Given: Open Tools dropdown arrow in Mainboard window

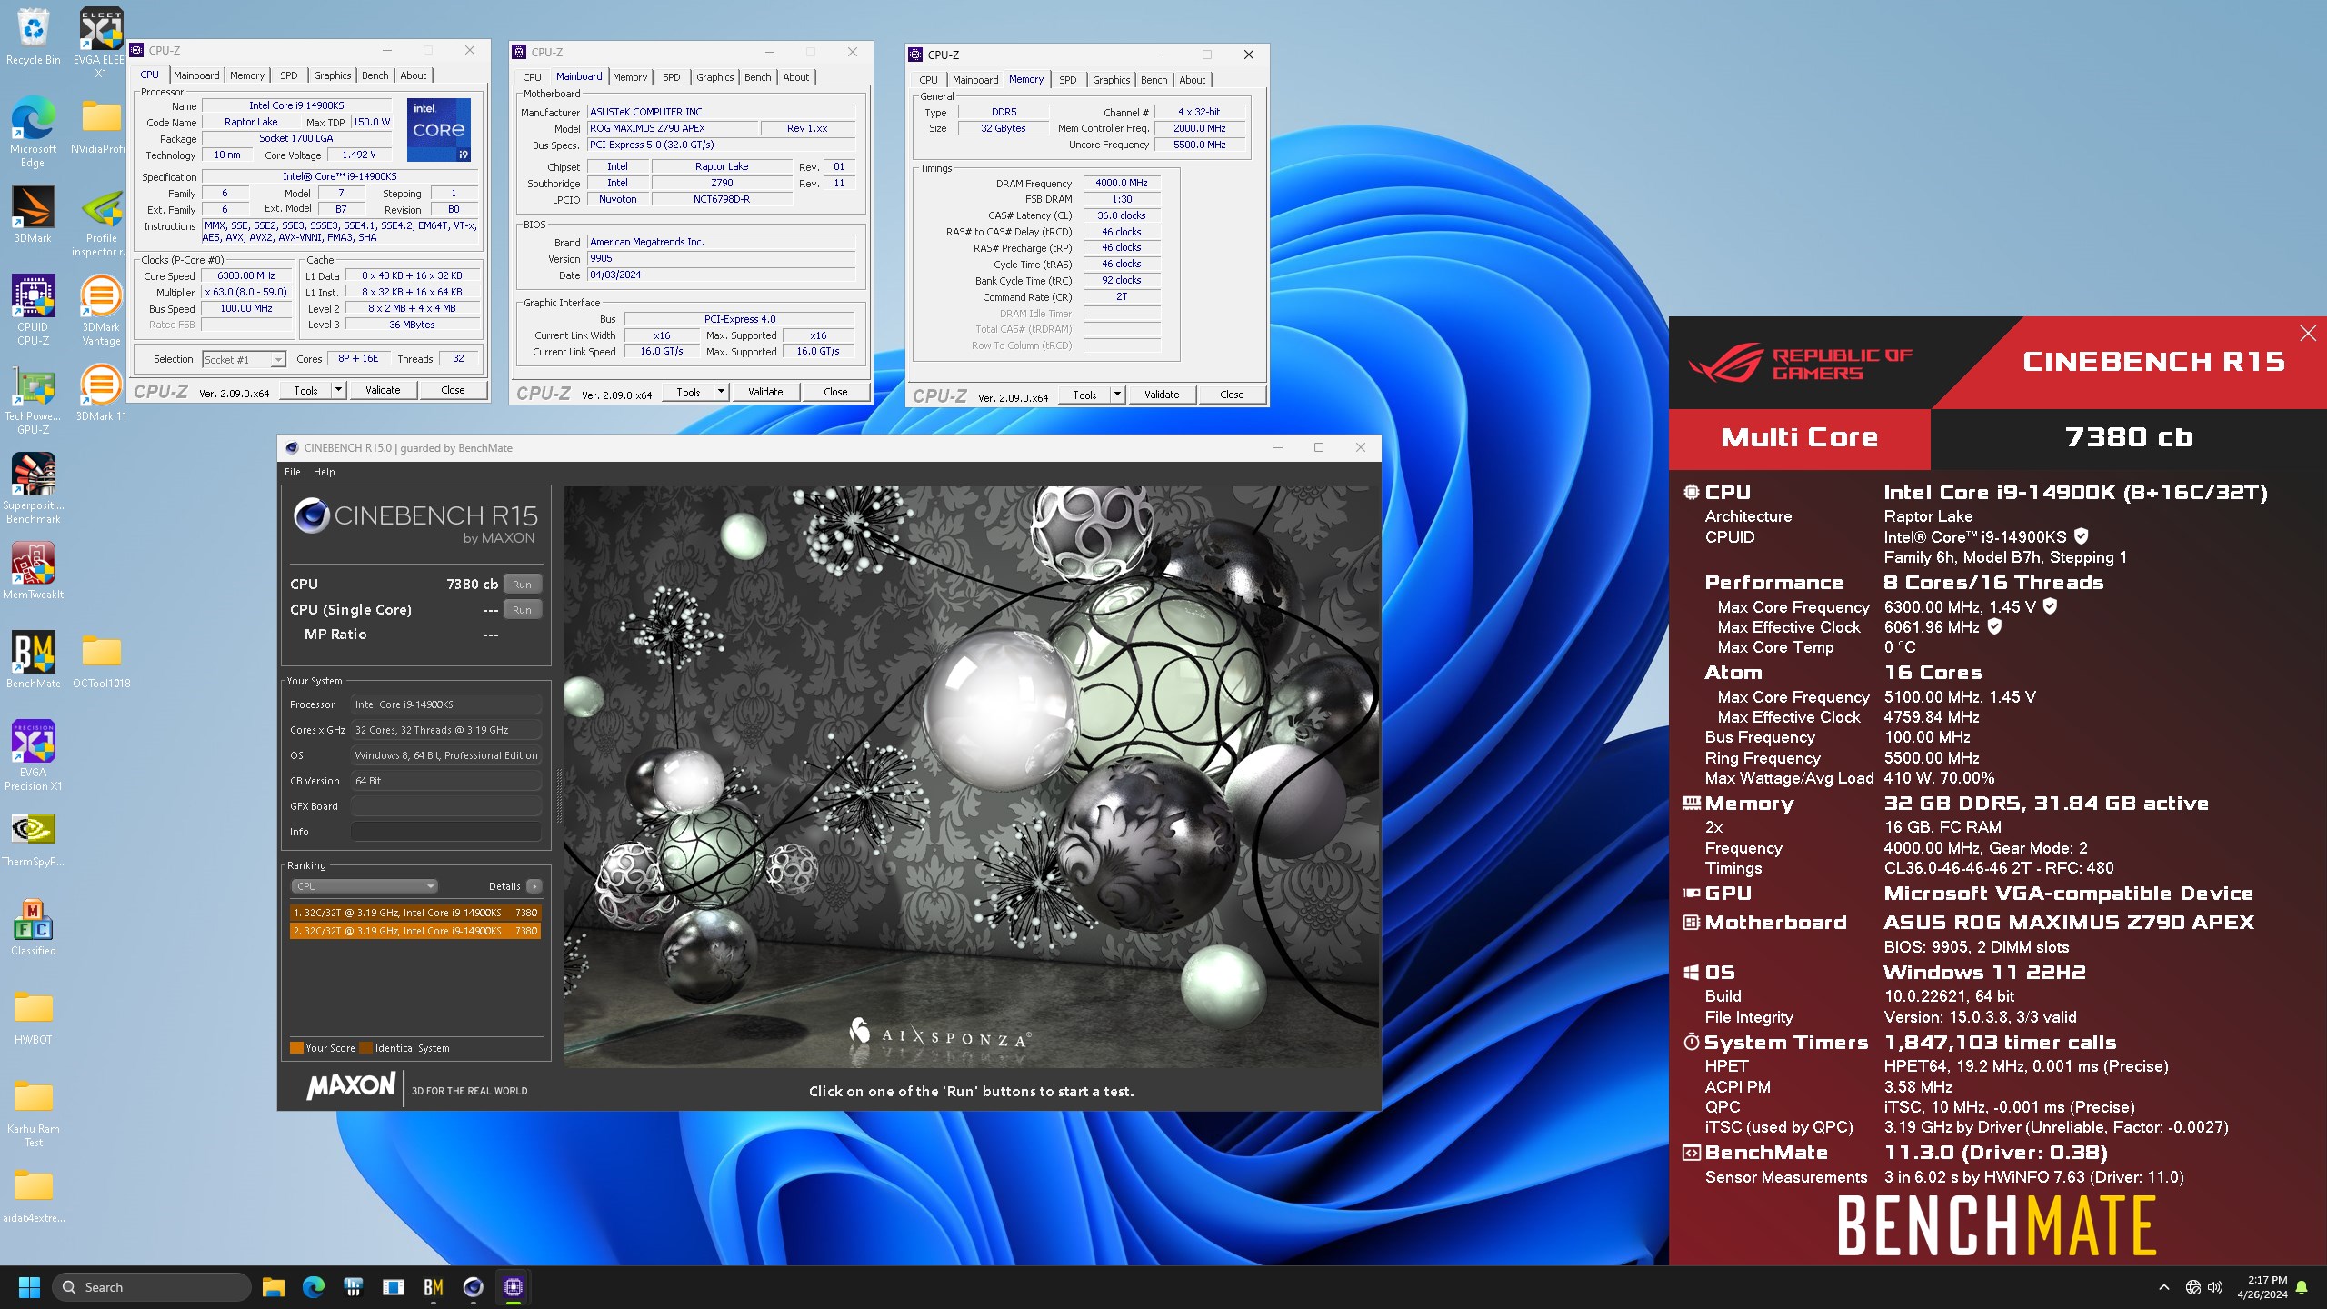Looking at the screenshot, I should point(721,392).
